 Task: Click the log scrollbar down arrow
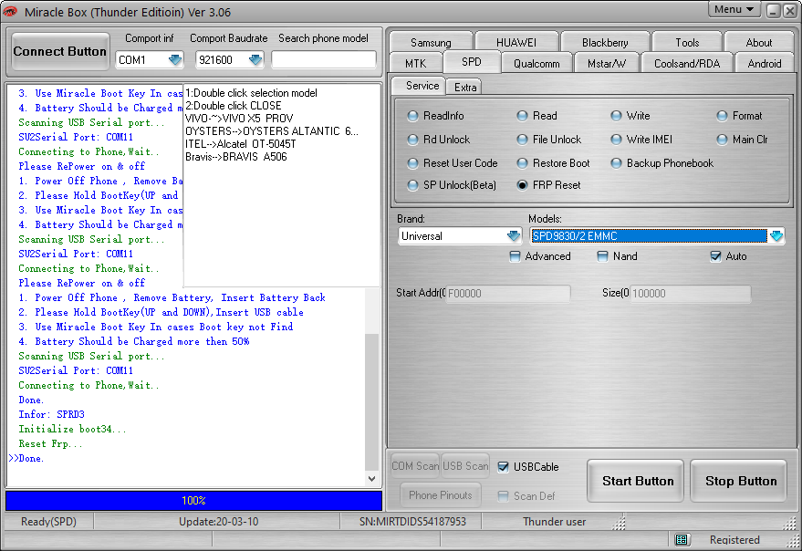point(372,479)
